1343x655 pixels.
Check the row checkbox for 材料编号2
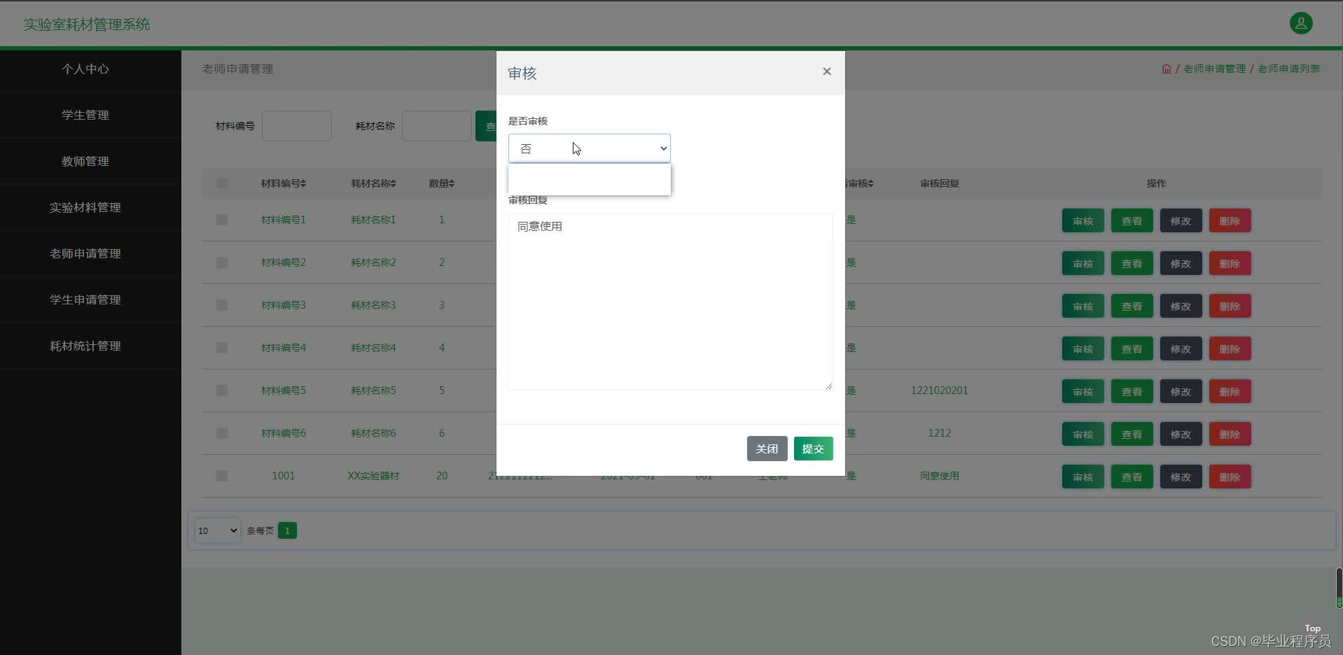222,262
